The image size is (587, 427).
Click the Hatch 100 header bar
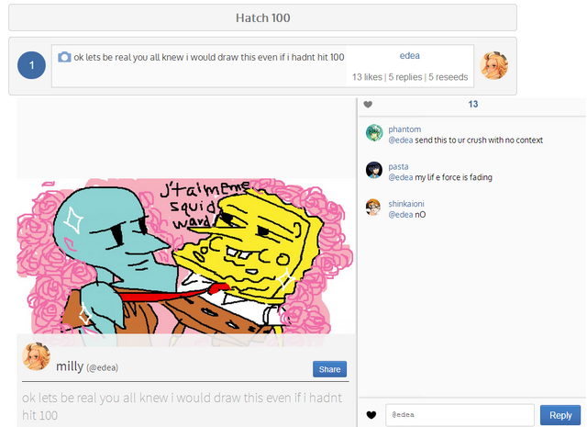click(263, 17)
